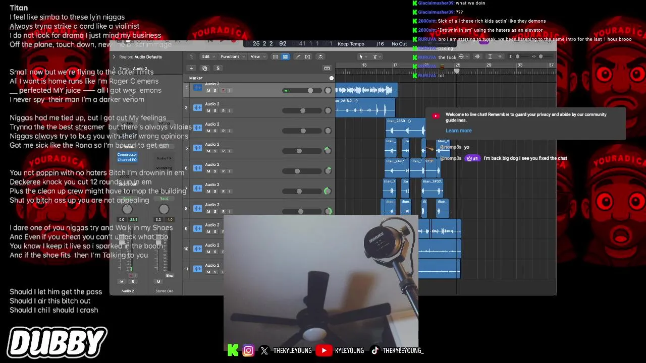Screen dimensions: 646x363
Task: Click the vertical auto zoom icon
Action: [x=490, y=56]
